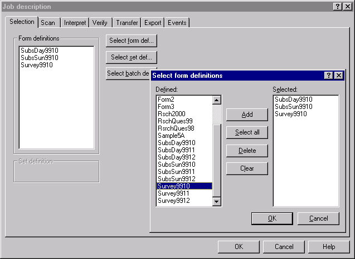The width and height of the screenshot is (355, 259).
Task: Go to the Verify tab
Action: coord(100,23)
